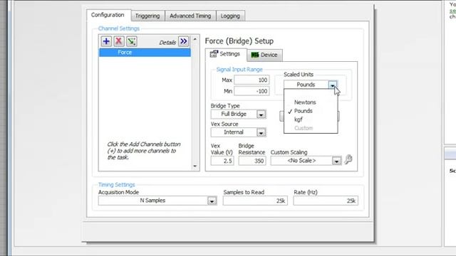Click the Scaled Units dropdown arrow

(x=333, y=85)
